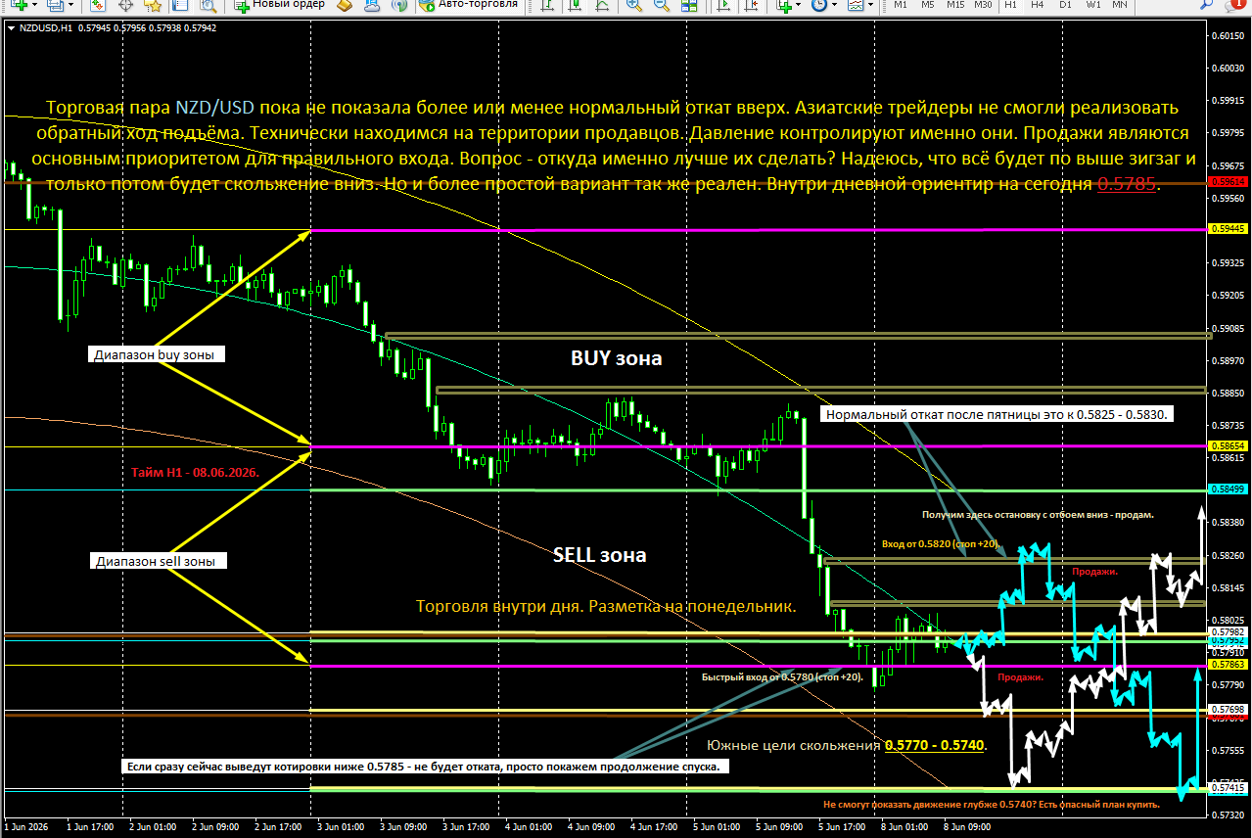Open a new chart window via the plus icon

[x=20, y=5]
